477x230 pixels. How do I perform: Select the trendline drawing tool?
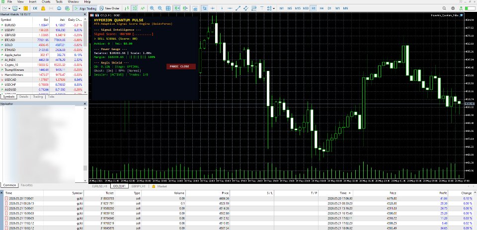pyautogui.click(x=238, y=8)
